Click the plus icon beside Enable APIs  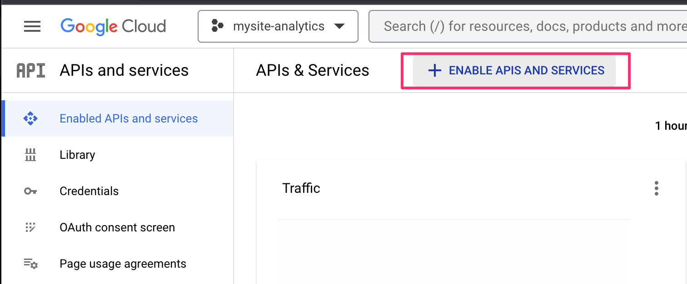[x=435, y=71]
